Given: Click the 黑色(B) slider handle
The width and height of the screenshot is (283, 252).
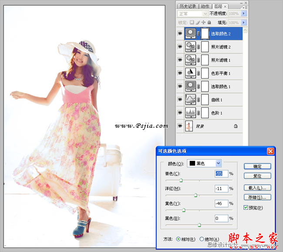Looking at the screenshot, I should pyautogui.click(x=199, y=225).
